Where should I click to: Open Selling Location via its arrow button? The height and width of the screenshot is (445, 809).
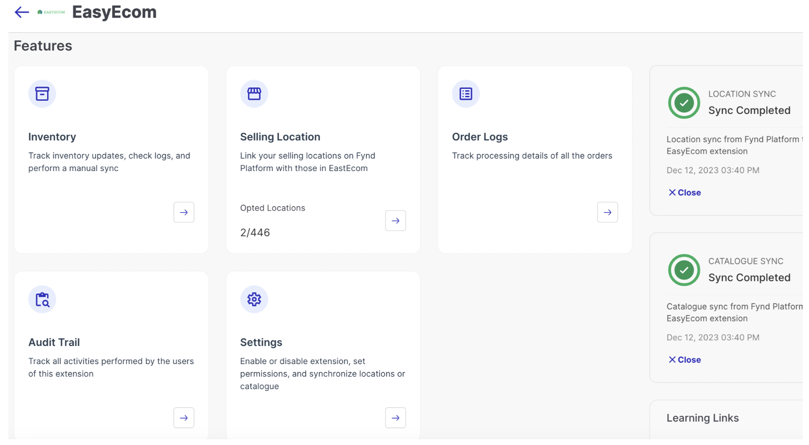click(x=396, y=221)
